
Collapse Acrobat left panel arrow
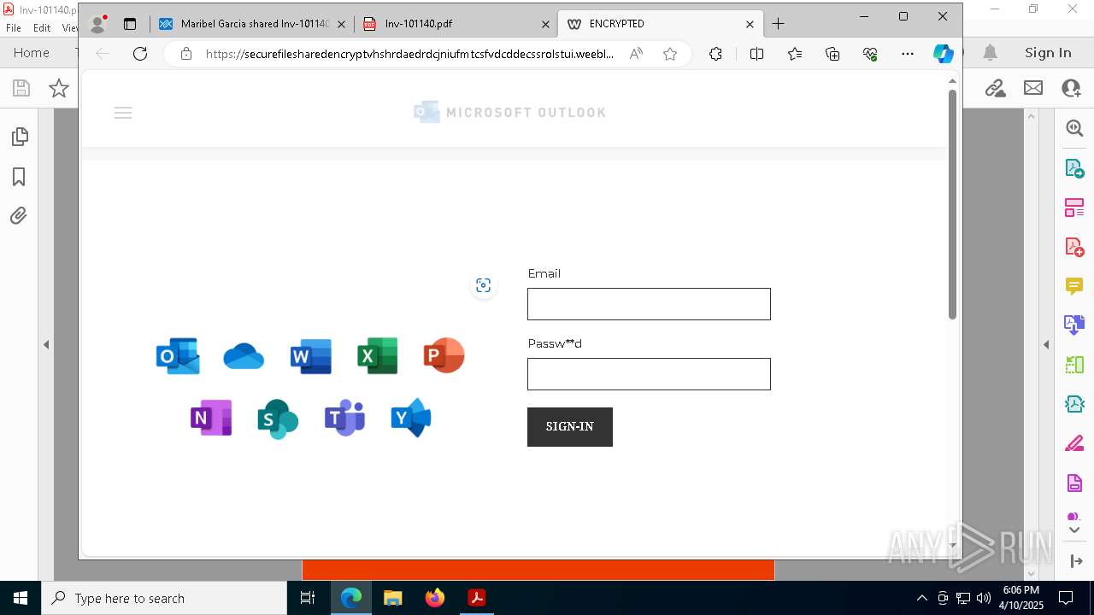pos(46,344)
